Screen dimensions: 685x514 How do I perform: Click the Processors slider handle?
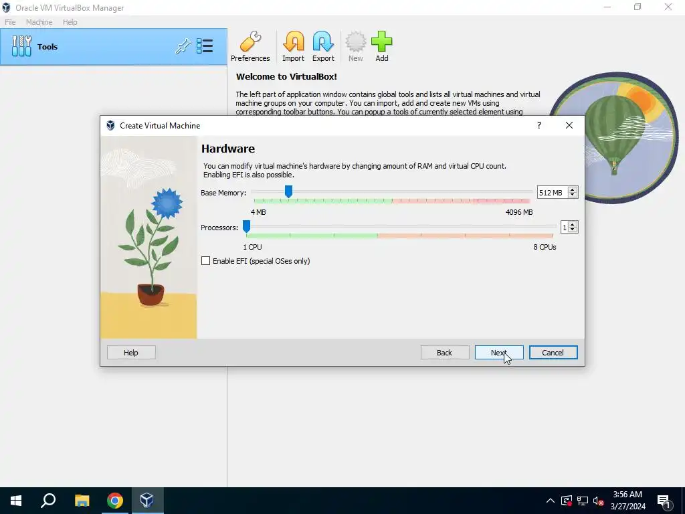tap(246, 226)
